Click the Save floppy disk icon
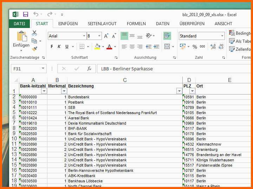This screenshot has width=253, height=189. coord(26,14)
